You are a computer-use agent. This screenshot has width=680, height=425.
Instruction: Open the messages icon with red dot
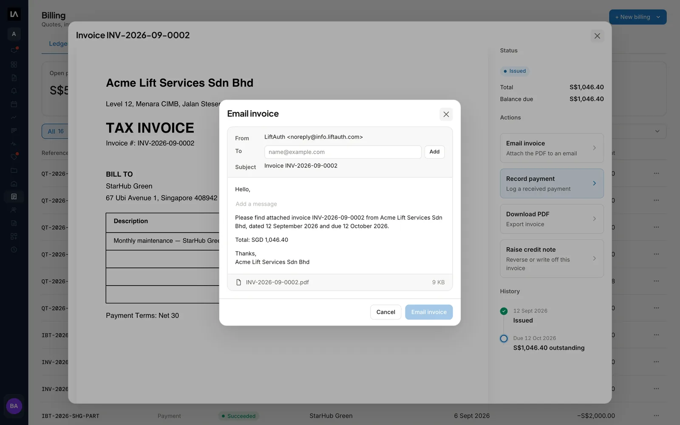[x=14, y=50]
